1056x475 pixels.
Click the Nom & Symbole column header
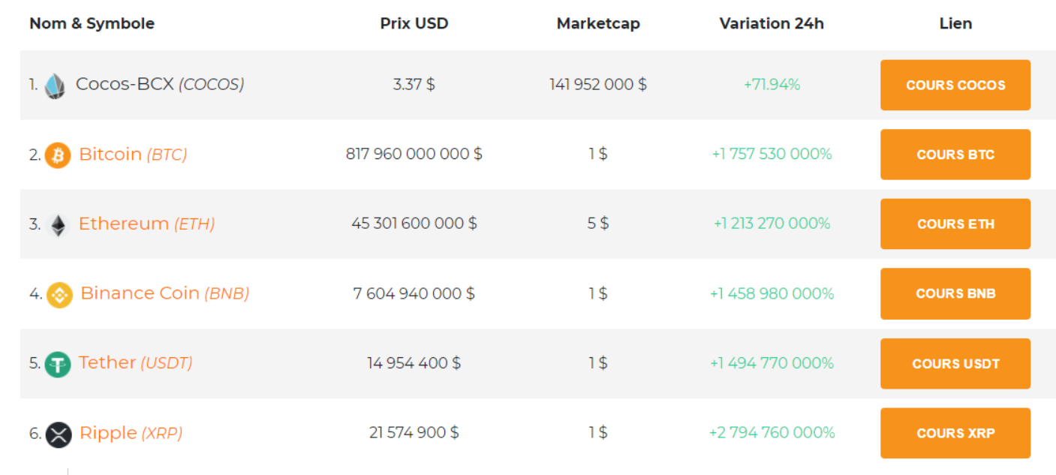coord(92,23)
